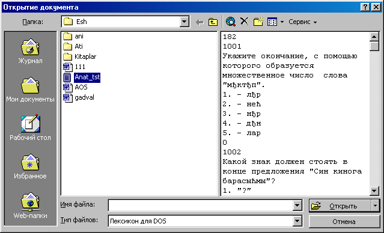Delete the selected file with X icon
384x233 pixels.
tap(244, 22)
